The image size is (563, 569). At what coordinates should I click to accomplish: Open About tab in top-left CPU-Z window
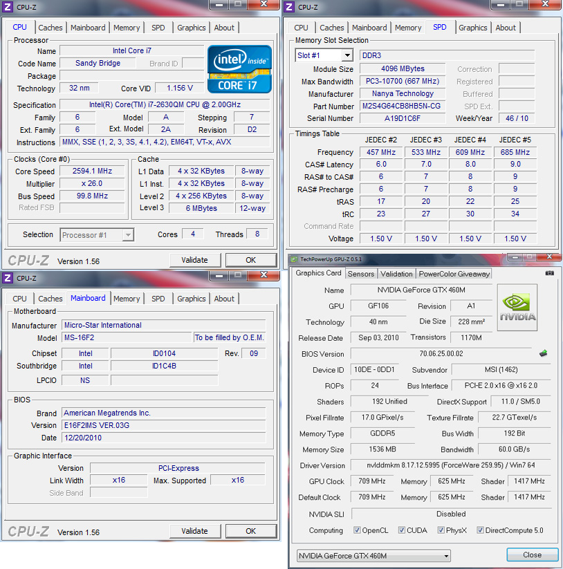224,28
